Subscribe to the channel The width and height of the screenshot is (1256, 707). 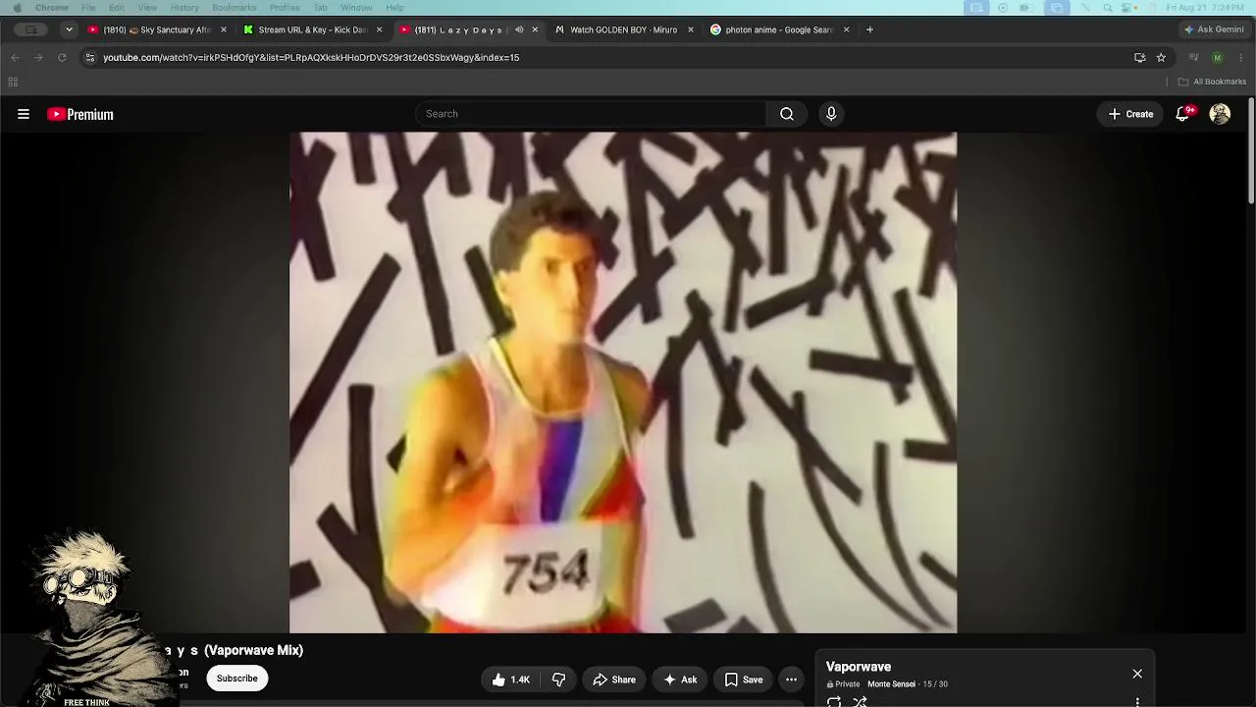237,679
